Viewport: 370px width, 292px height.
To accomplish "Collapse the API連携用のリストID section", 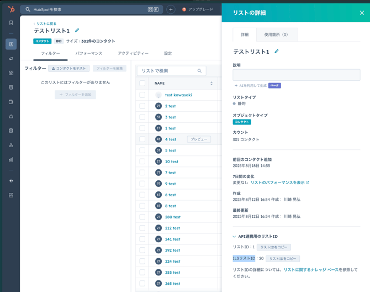I will (x=234, y=237).
